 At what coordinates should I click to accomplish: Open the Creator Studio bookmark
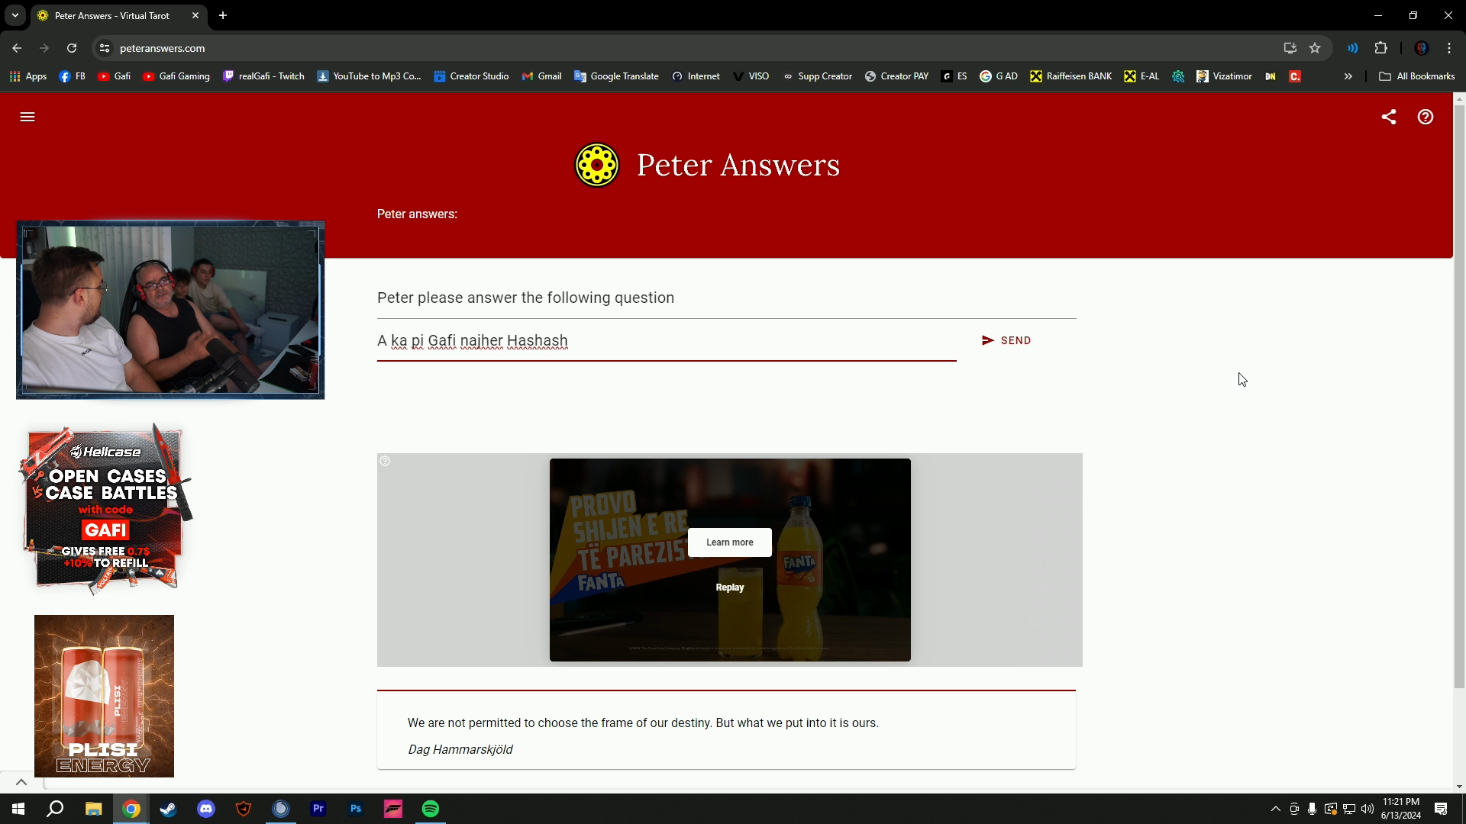[x=471, y=76]
